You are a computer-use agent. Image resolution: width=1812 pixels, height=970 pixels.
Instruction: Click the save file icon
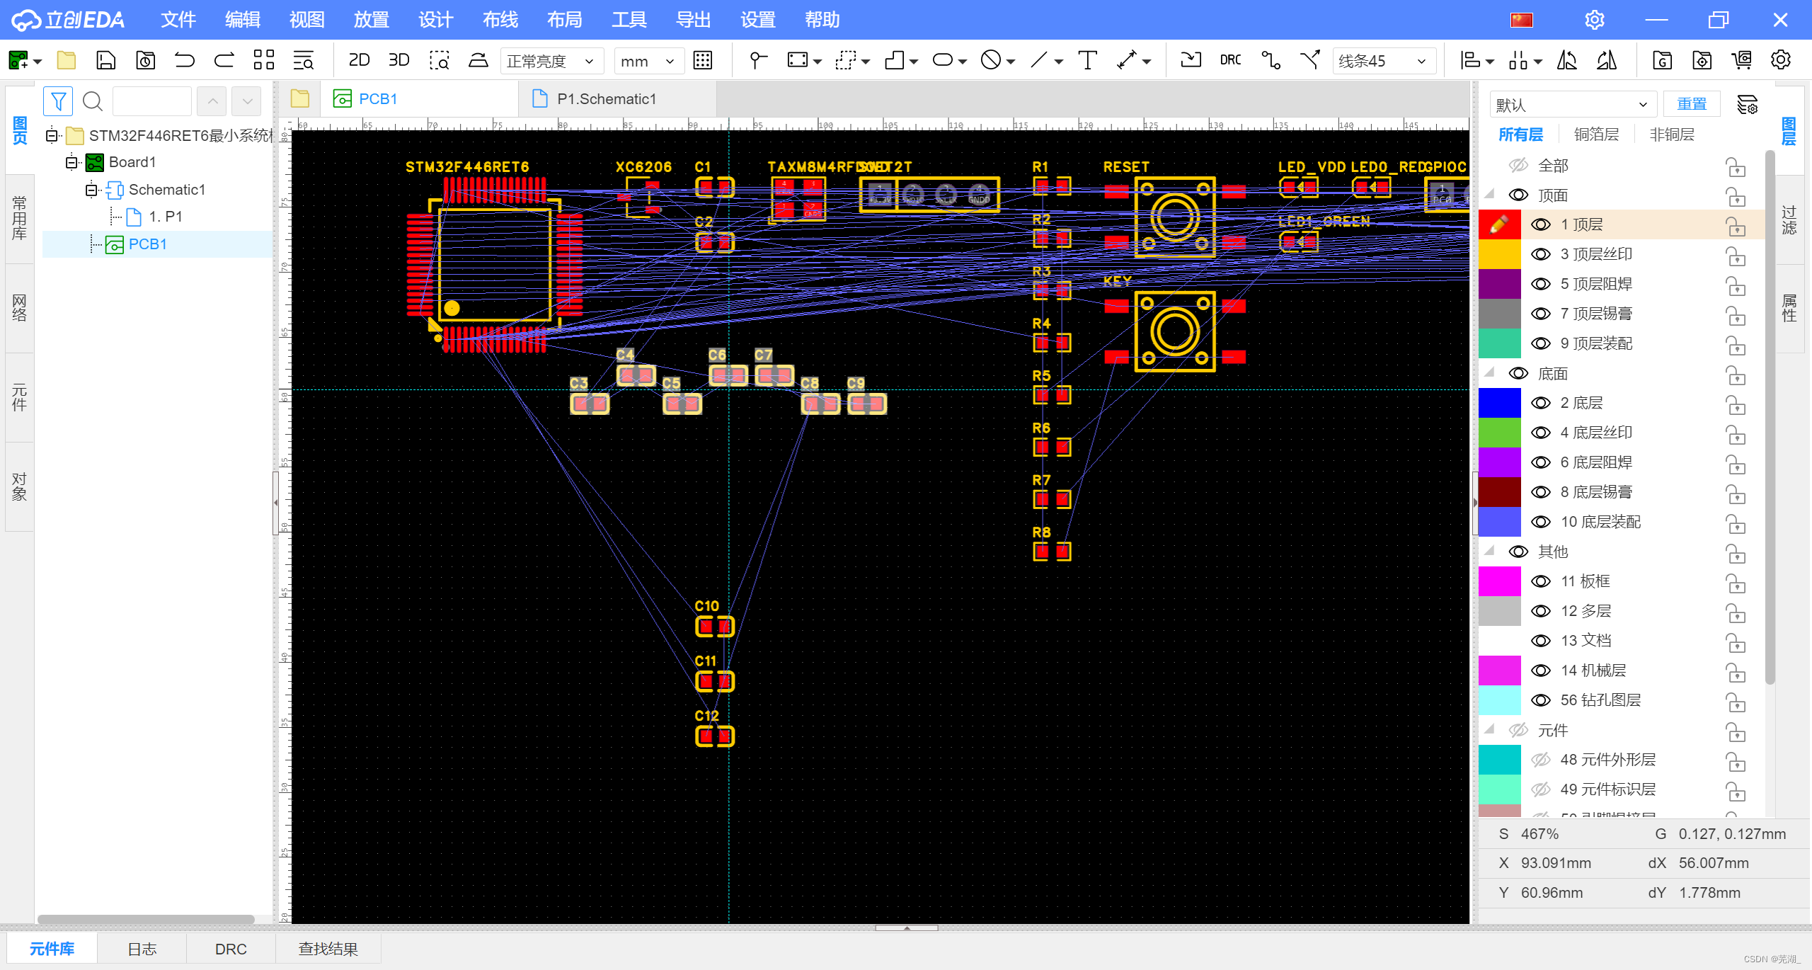(x=105, y=61)
